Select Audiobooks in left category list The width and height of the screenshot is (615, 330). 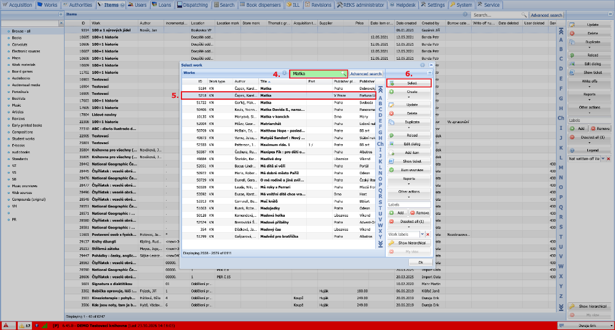click(x=22, y=78)
